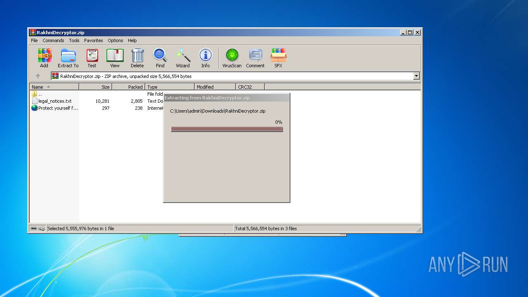Select the legal_notices.txt file icon
528x297 pixels.
coord(35,101)
